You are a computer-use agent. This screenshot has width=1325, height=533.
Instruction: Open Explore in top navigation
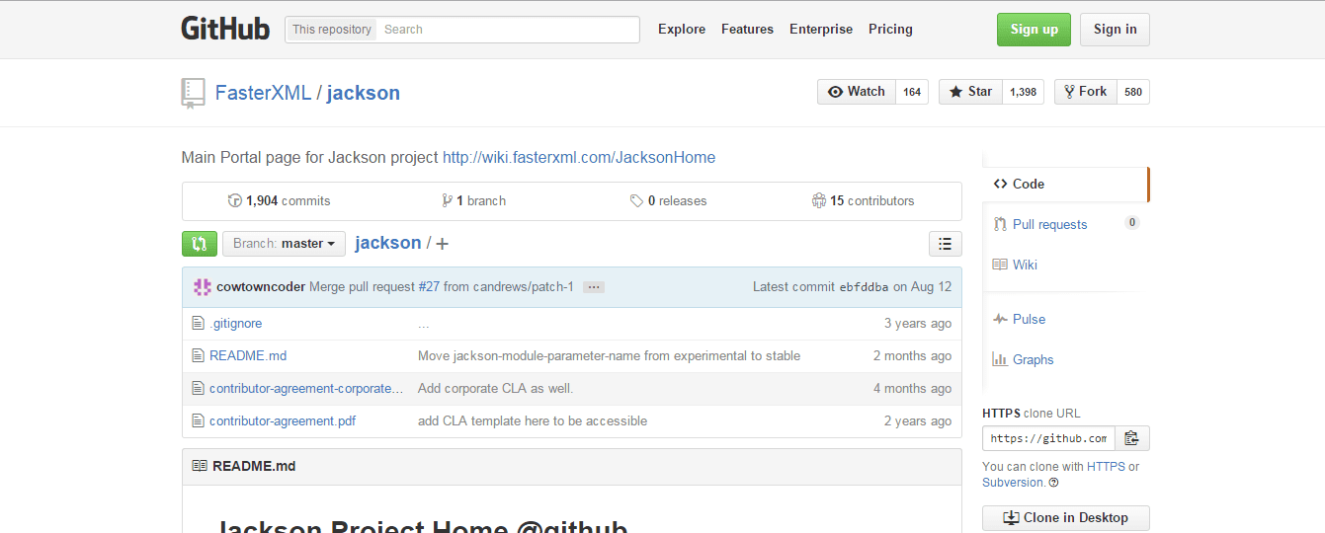coord(682,30)
